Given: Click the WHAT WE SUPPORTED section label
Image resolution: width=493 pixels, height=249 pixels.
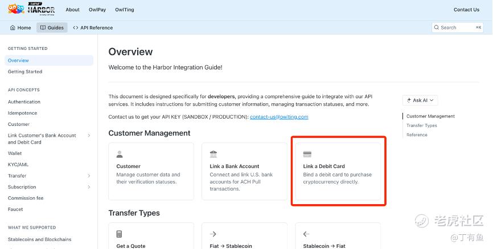Looking at the screenshot, I should pyautogui.click(x=32, y=227).
